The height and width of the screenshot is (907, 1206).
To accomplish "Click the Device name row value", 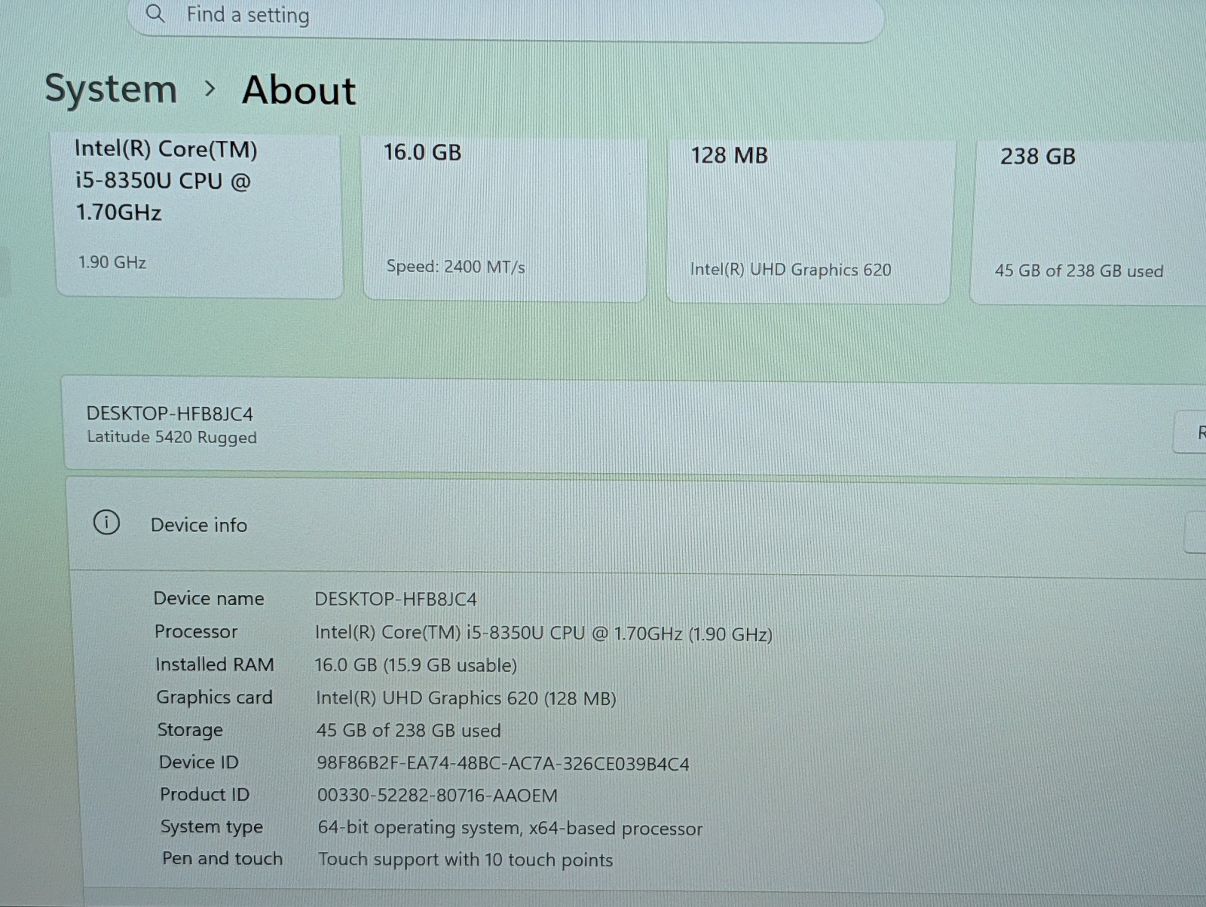I will click(396, 599).
